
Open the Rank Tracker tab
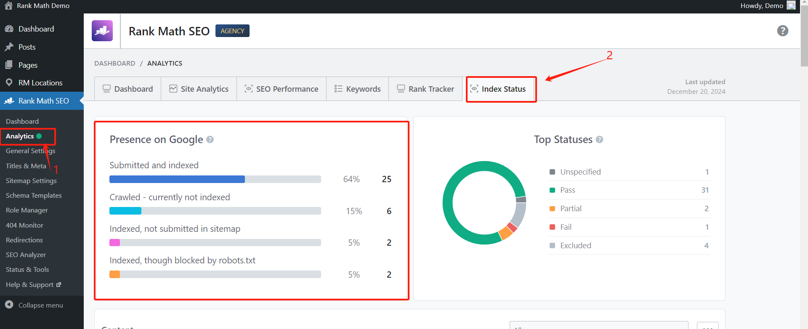(x=426, y=89)
